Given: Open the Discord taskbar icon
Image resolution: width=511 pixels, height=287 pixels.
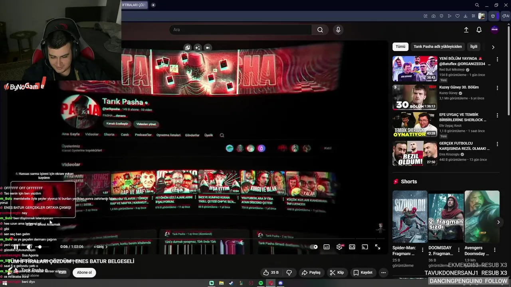Looking at the screenshot, I should [281, 283].
